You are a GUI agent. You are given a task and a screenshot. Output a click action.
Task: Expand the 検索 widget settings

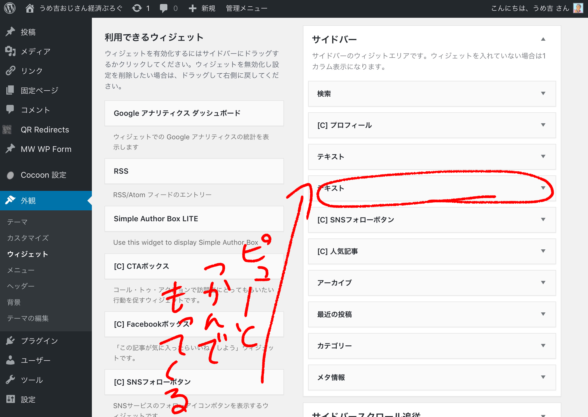pyautogui.click(x=543, y=93)
